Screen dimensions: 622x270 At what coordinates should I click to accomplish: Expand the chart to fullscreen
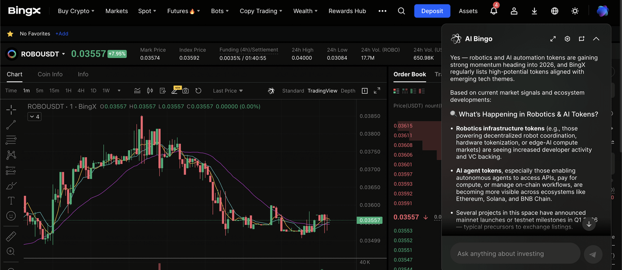pyautogui.click(x=377, y=91)
